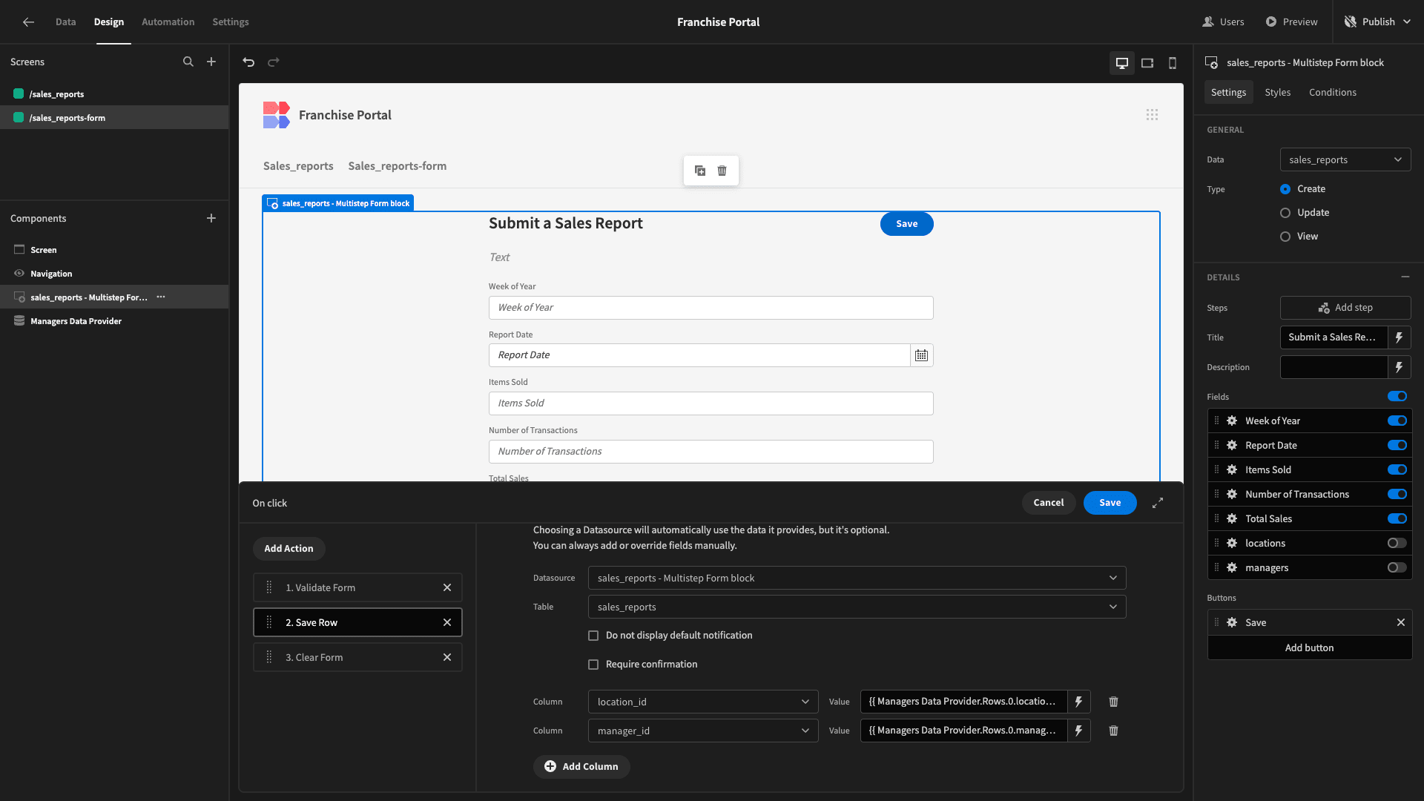Open binding lightning for location_id value
1424x801 pixels.
[x=1078, y=702]
